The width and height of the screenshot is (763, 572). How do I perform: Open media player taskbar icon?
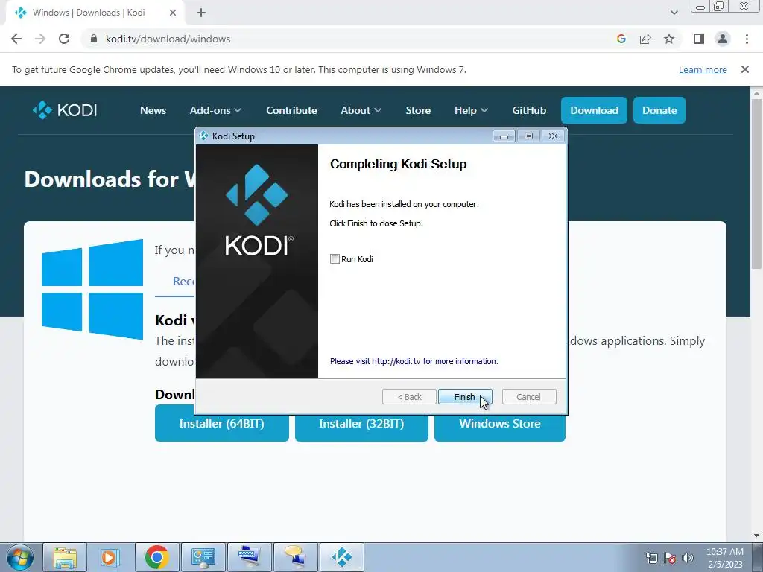click(x=110, y=557)
